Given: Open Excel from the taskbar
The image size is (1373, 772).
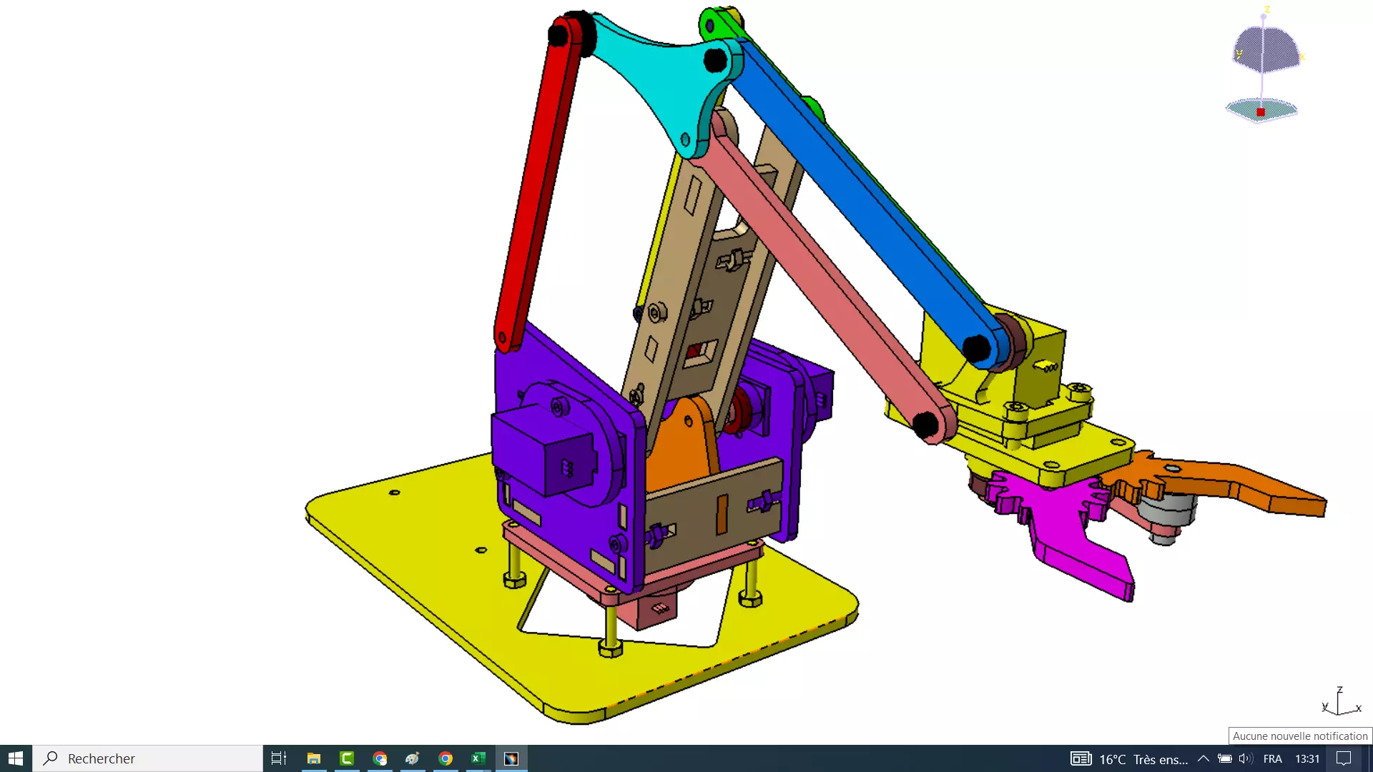Looking at the screenshot, I should 478,758.
